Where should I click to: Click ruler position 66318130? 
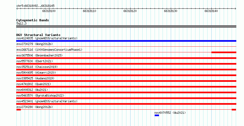tap(171, 11)
